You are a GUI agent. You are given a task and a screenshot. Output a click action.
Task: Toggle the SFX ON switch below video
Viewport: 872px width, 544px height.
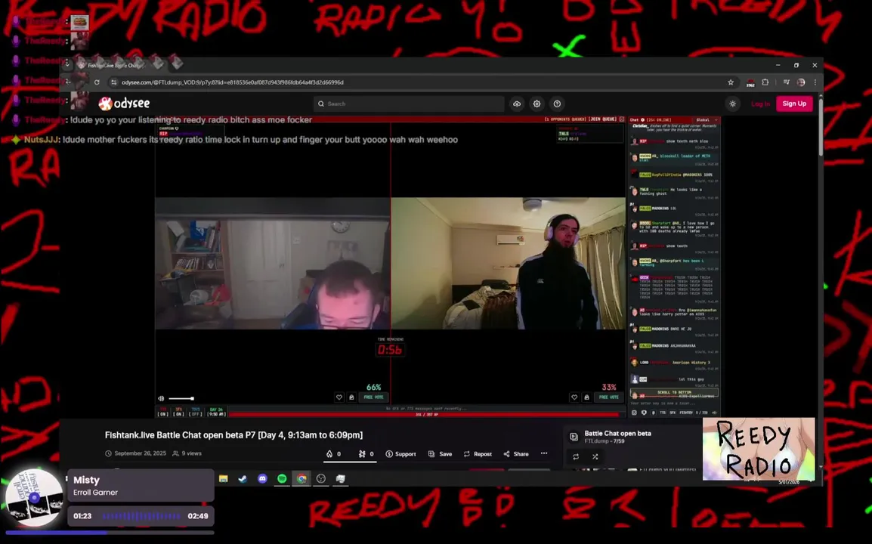pyautogui.click(x=178, y=412)
